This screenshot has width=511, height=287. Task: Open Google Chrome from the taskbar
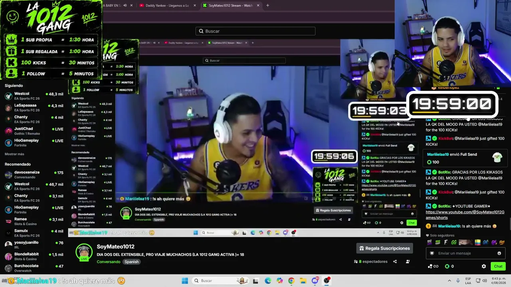coord(291,281)
